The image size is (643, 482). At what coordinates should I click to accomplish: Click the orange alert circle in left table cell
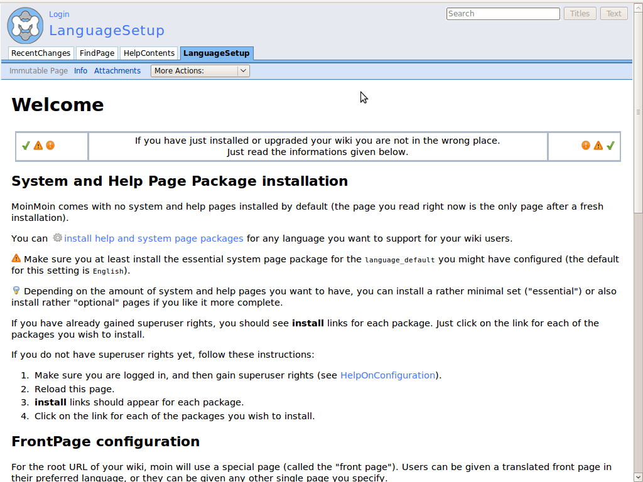click(50, 146)
